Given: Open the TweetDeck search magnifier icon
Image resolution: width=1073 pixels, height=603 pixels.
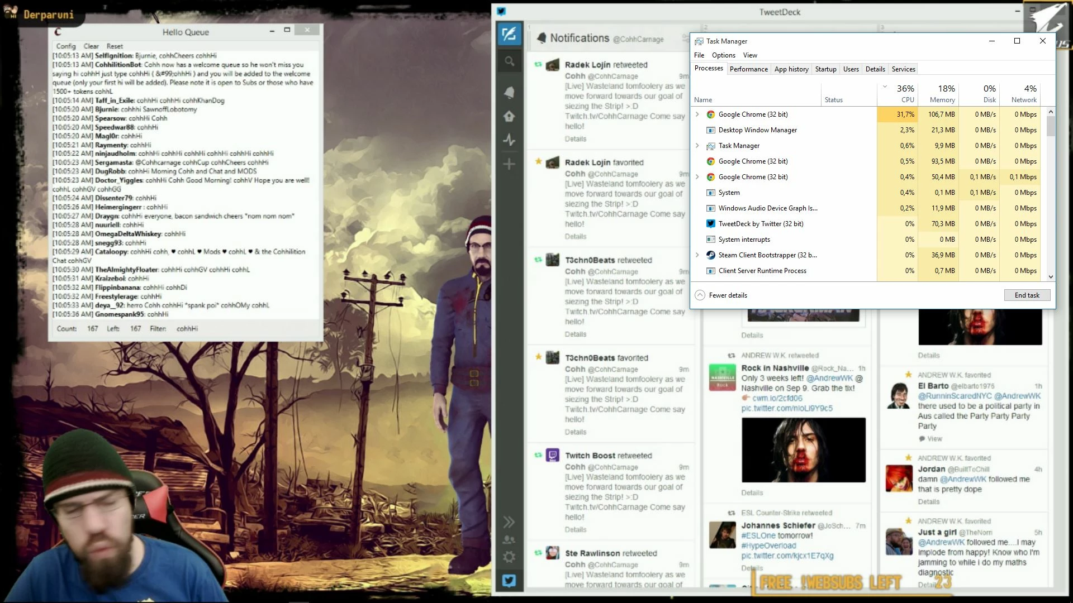Looking at the screenshot, I should (509, 61).
